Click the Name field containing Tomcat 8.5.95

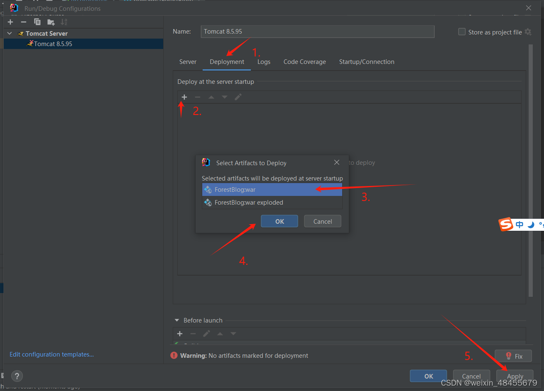click(x=318, y=32)
